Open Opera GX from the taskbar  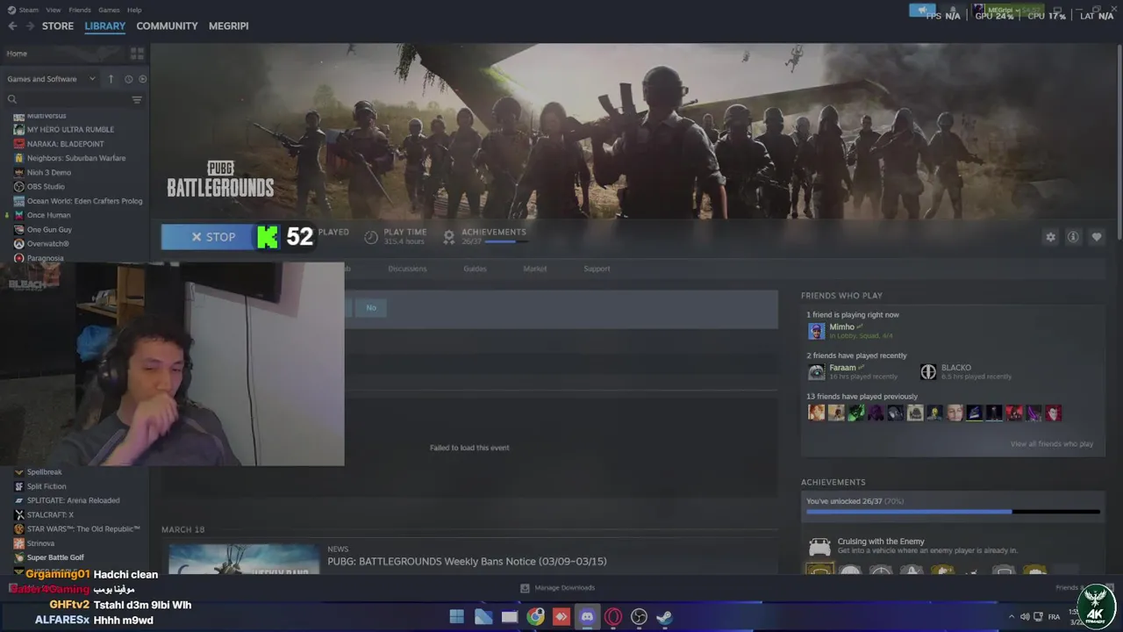(x=613, y=617)
